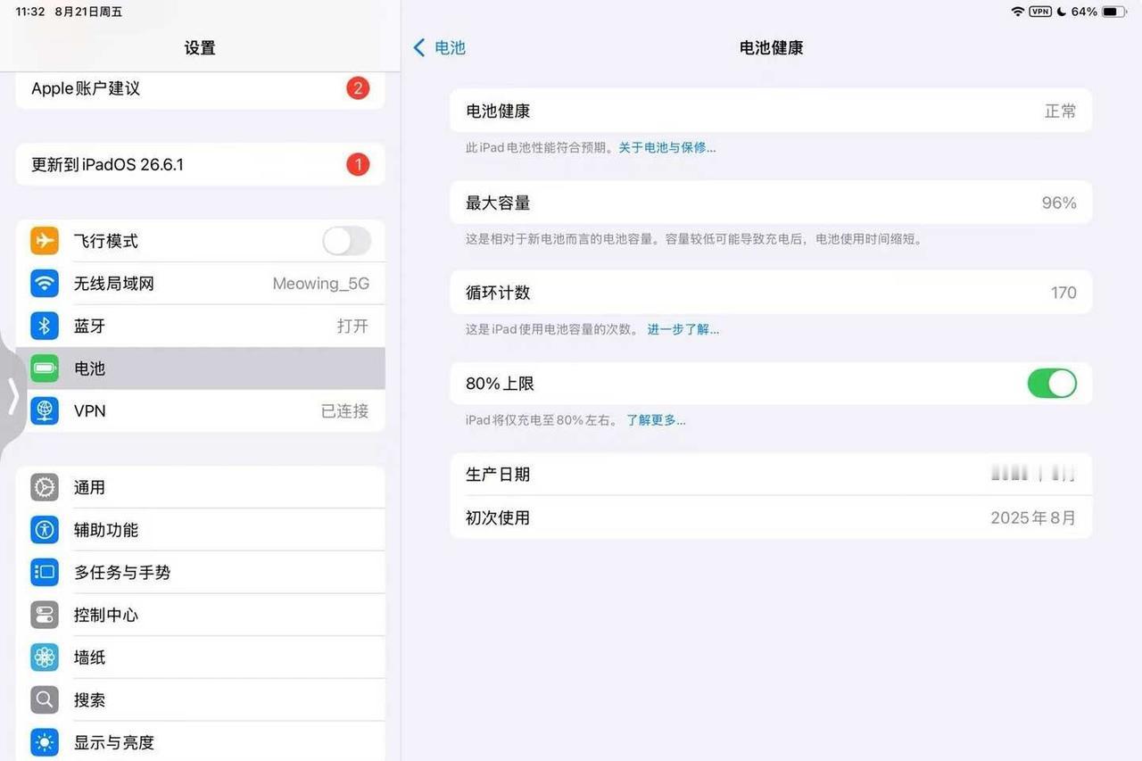Open VPN settings row
1142x761 pixels.
coord(200,411)
